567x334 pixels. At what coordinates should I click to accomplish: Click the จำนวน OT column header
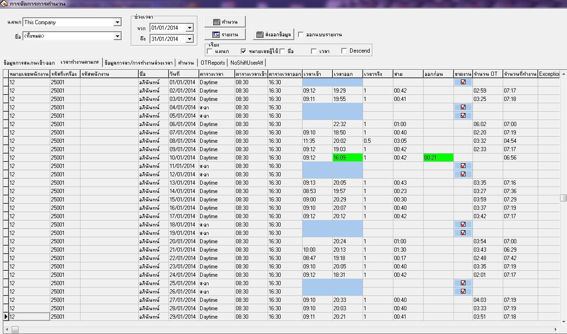(x=487, y=74)
